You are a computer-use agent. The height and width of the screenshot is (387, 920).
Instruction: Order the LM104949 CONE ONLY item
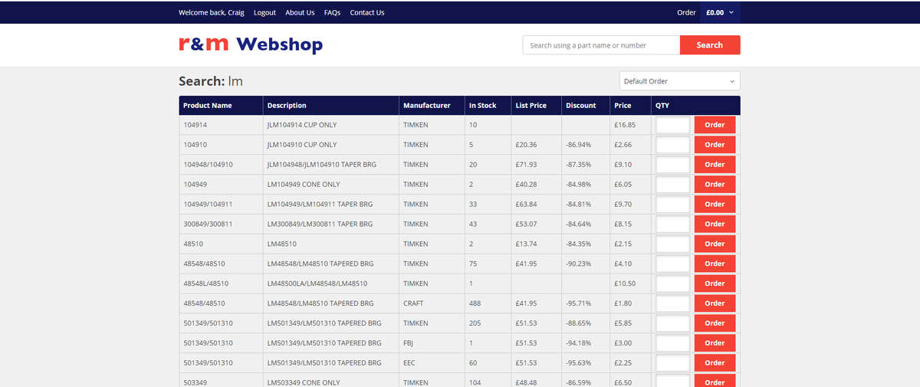715,185
